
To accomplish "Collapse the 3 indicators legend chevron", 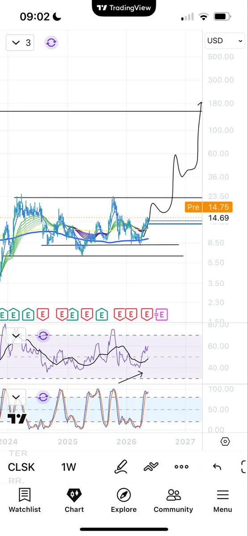I will pyautogui.click(x=16, y=43).
